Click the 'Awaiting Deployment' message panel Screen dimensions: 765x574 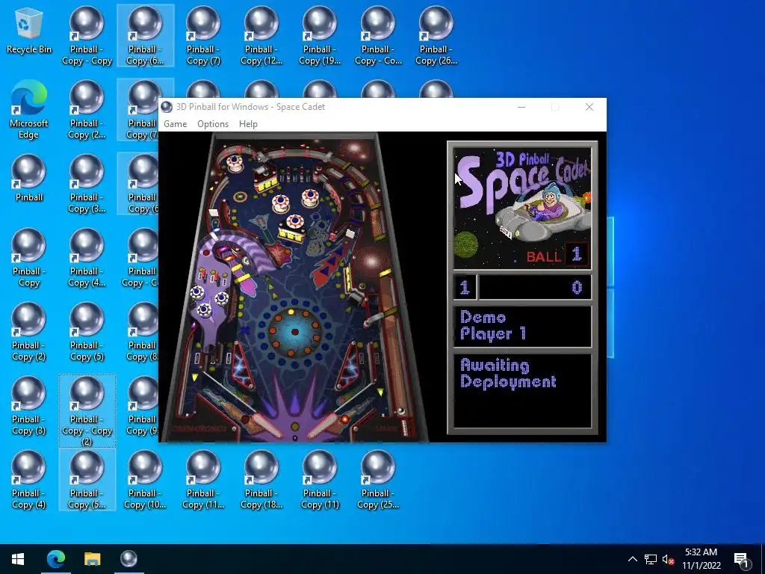coord(522,390)
